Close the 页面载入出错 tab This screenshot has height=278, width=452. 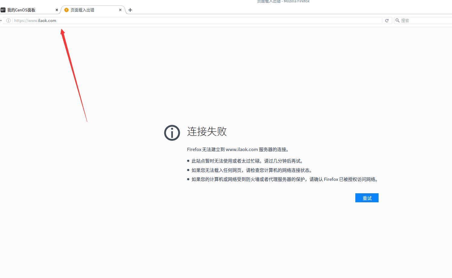point(120,10)
